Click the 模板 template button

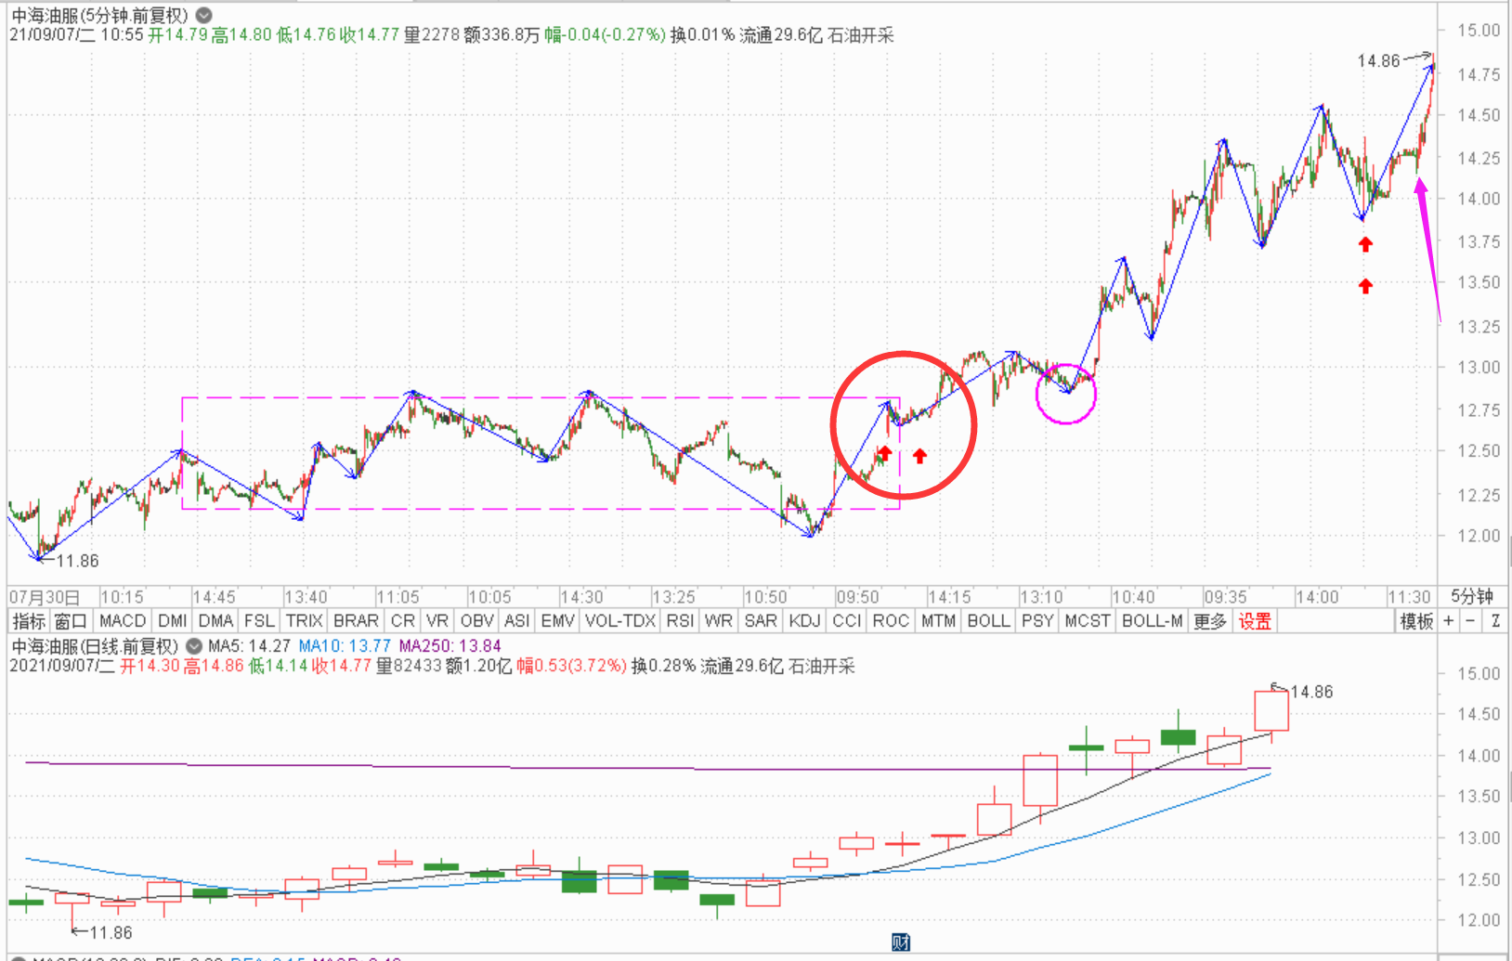coord(1416,621)
